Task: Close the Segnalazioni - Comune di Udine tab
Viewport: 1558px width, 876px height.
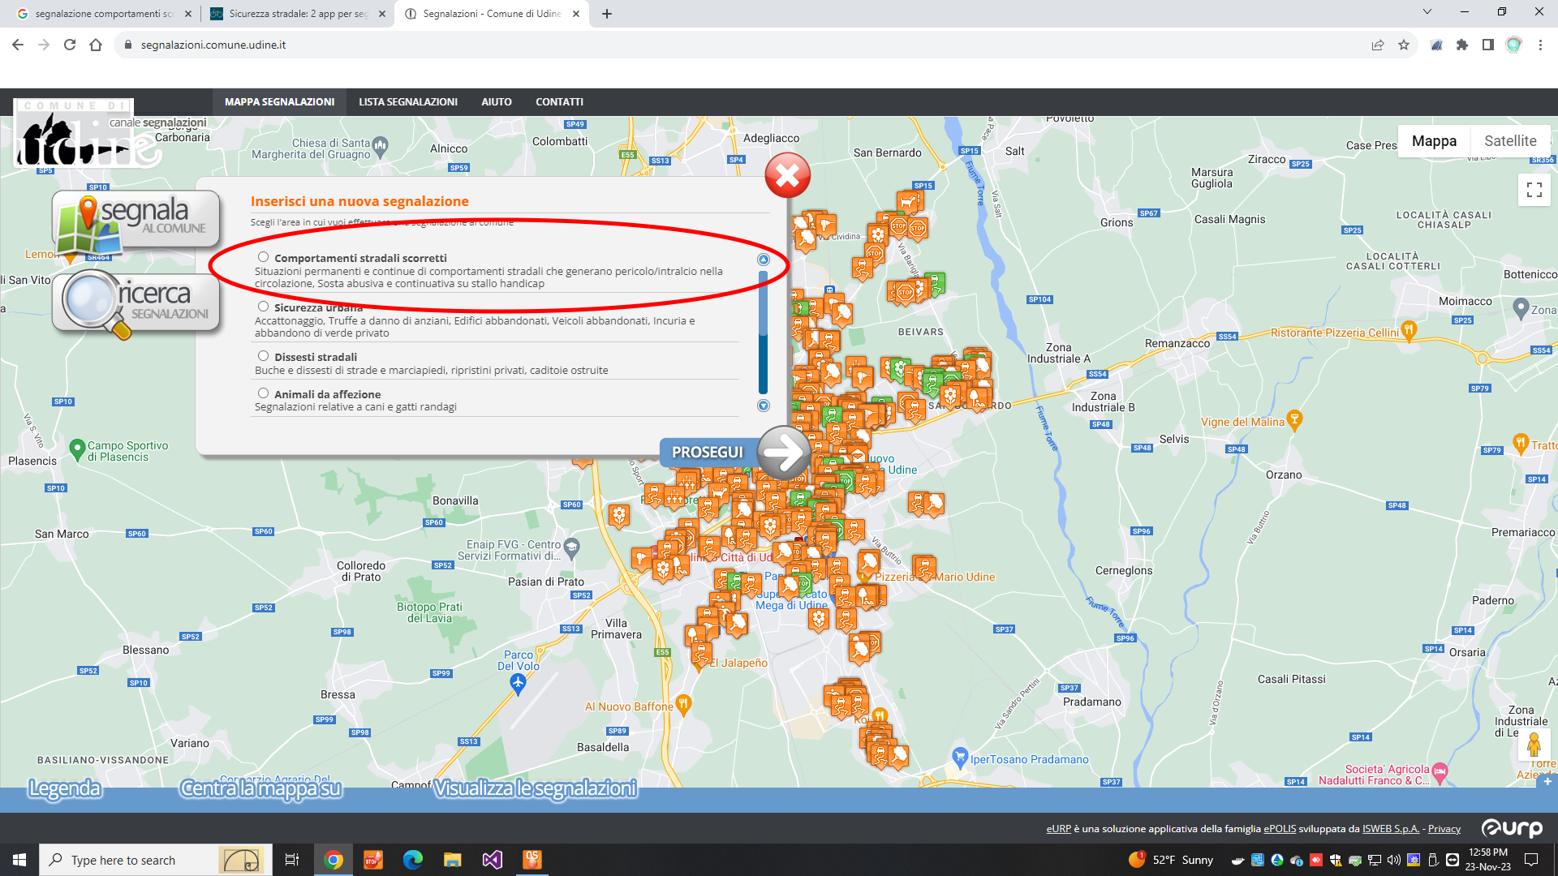Action: coord(576,14)
